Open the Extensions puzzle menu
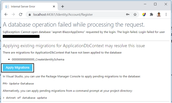 [x=151, y=14]
